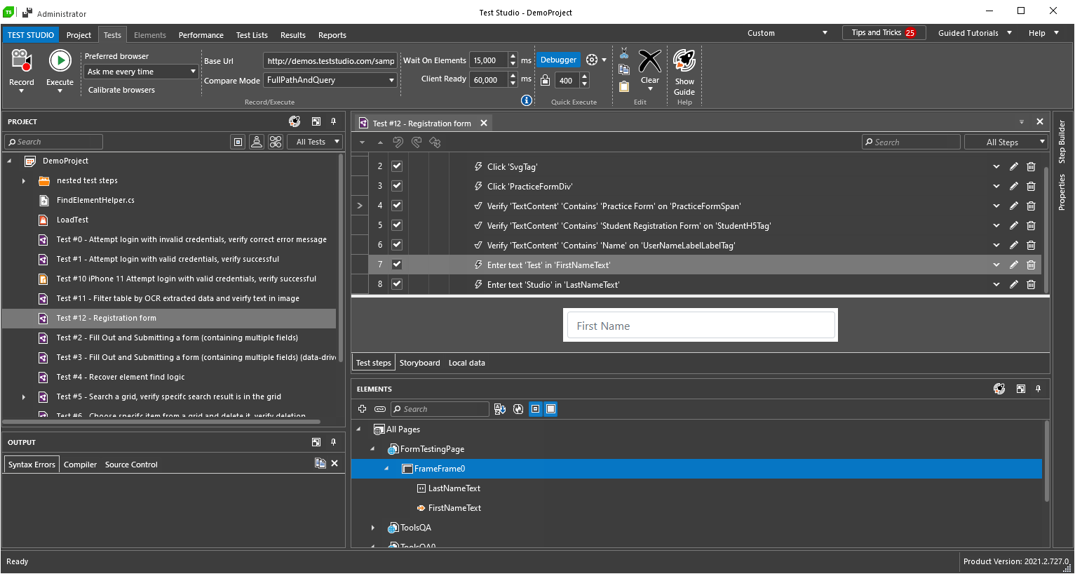
Task: Click the lock icon next to the 400 field
Action: (x=545, y=80)
